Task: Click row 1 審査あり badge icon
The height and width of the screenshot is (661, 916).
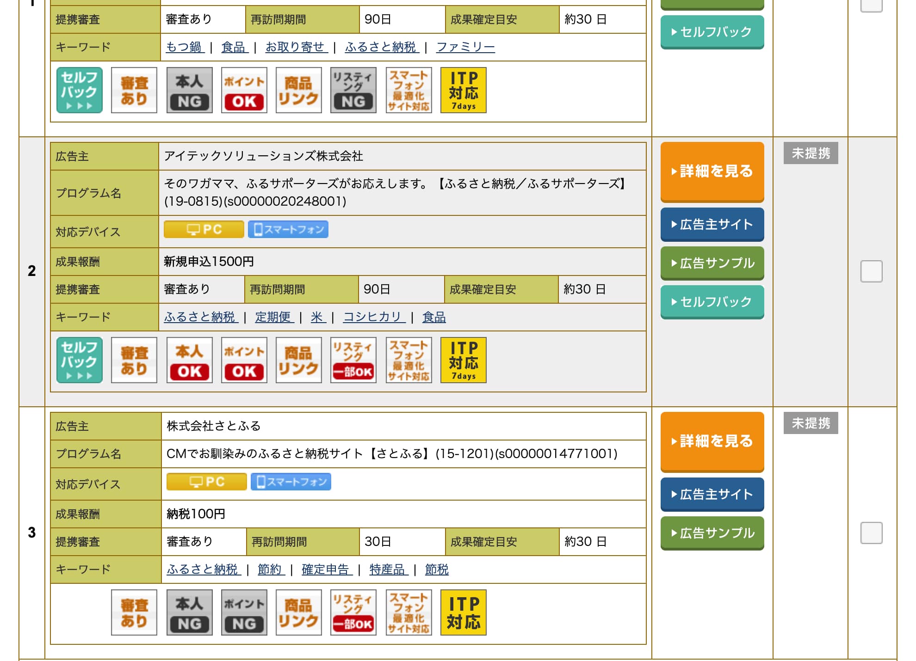Action: [x=134, y=90]
